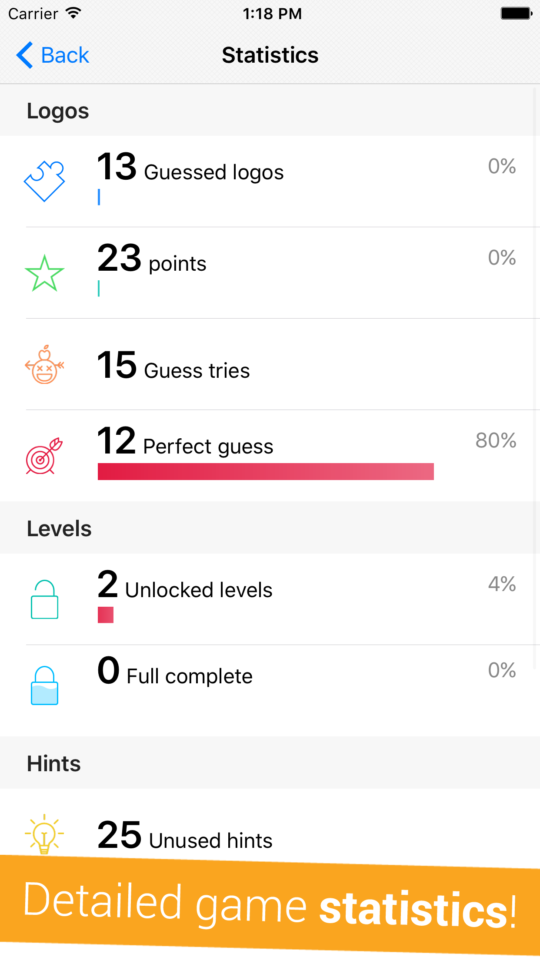Tap the puzzle piece Guessed logos icon
The width and height of the screenshot is (540, 961).
point(44,181)
